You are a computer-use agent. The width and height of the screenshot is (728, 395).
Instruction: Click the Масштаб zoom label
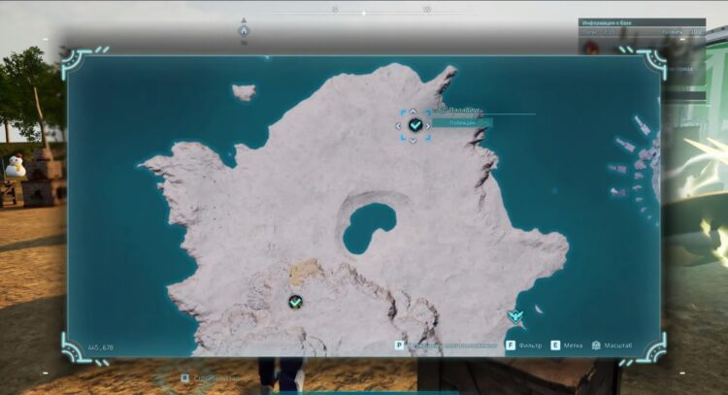620,345
